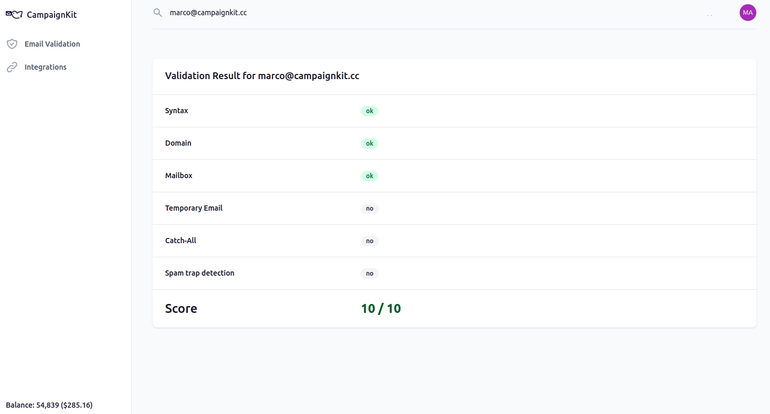Click the 10 / 10 score value

point(381,309)
